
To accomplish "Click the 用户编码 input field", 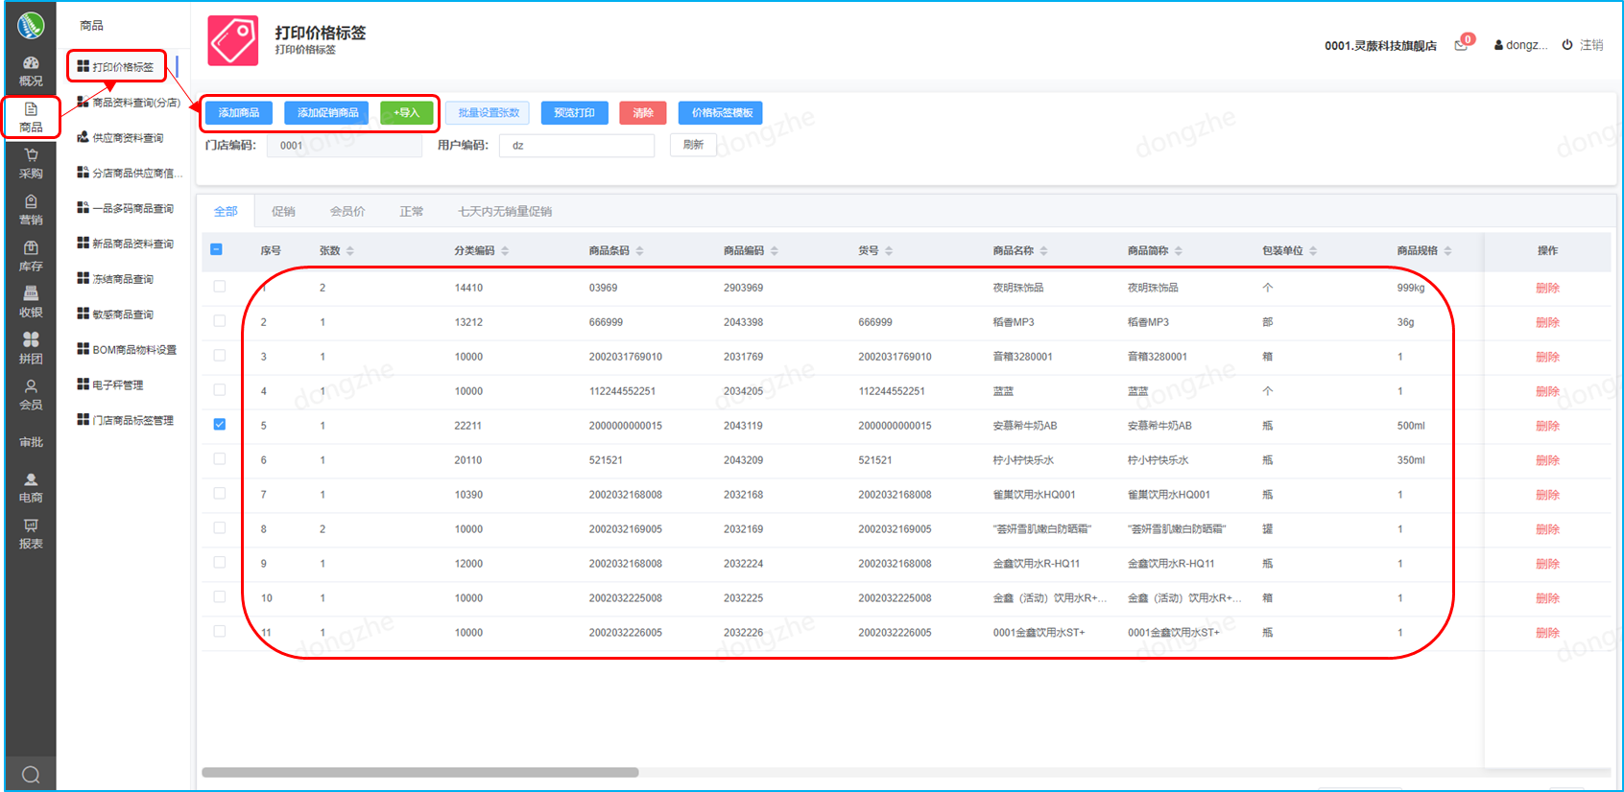I will click(577, 146).
